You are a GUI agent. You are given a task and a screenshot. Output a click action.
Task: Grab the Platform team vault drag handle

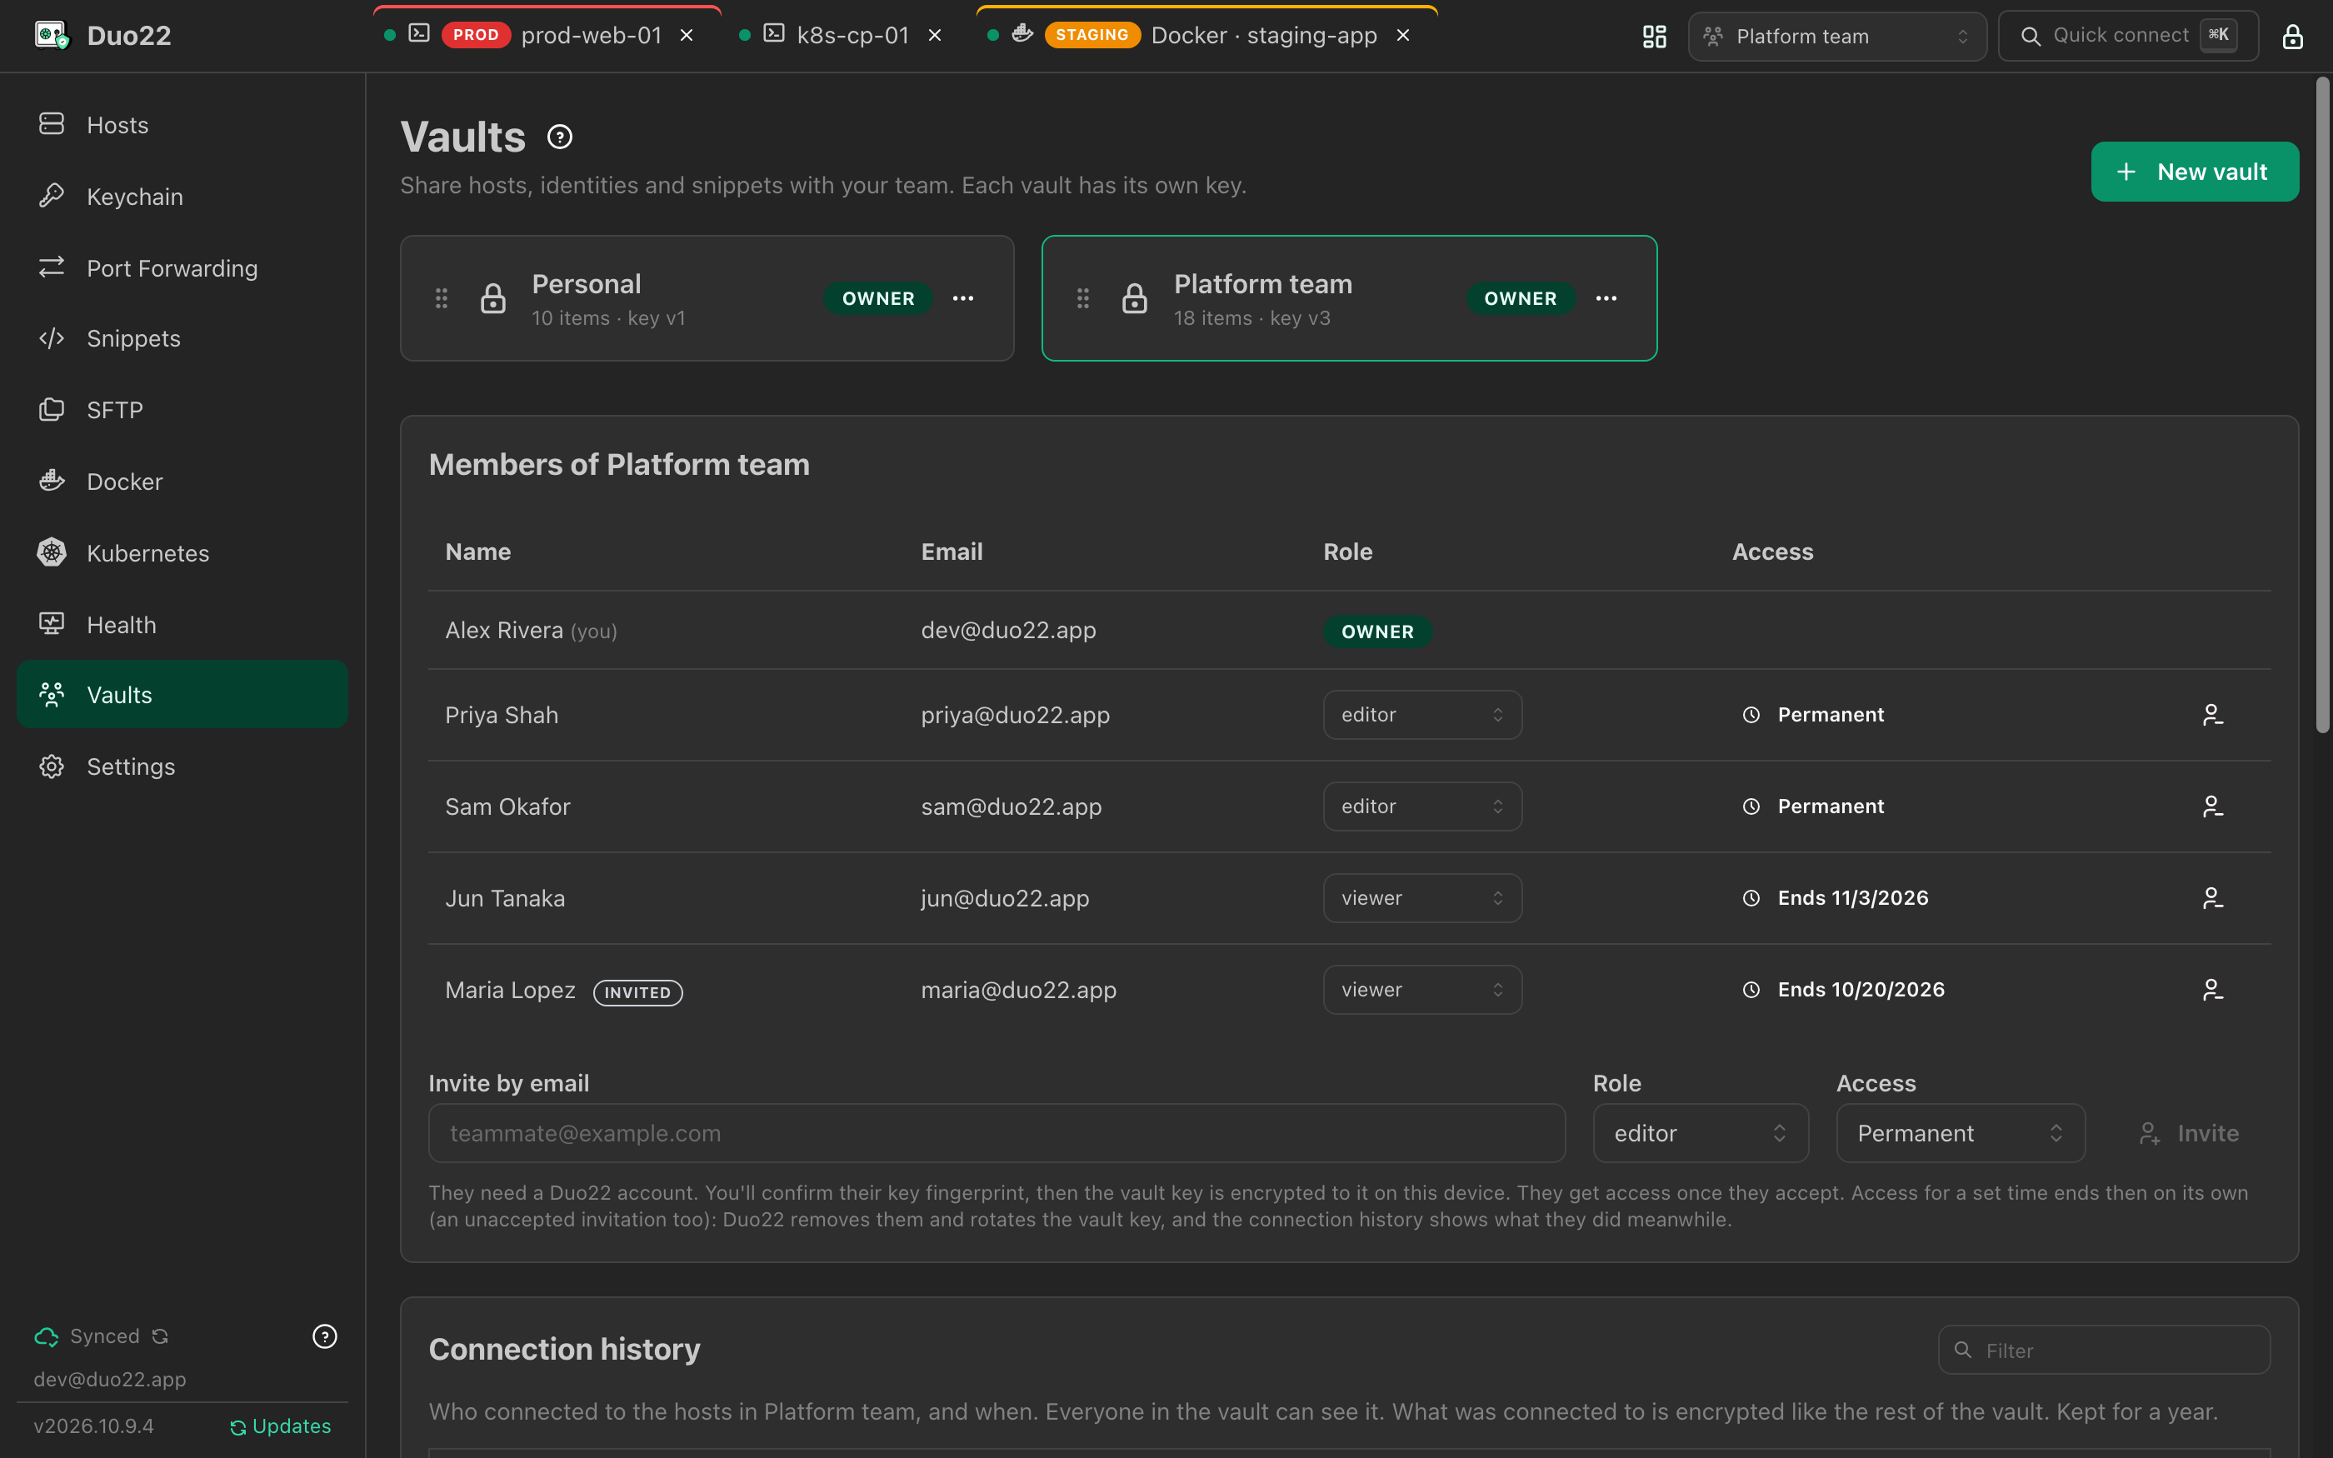pos(1083,298)
